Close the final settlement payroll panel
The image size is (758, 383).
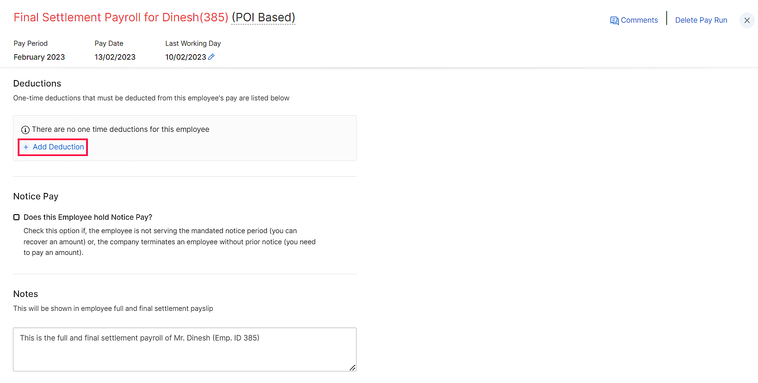point(747,20)
